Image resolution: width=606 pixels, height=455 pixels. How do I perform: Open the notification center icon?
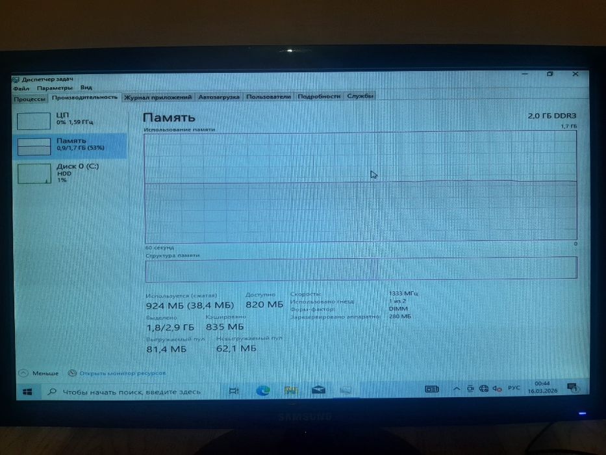pos(572,387)
